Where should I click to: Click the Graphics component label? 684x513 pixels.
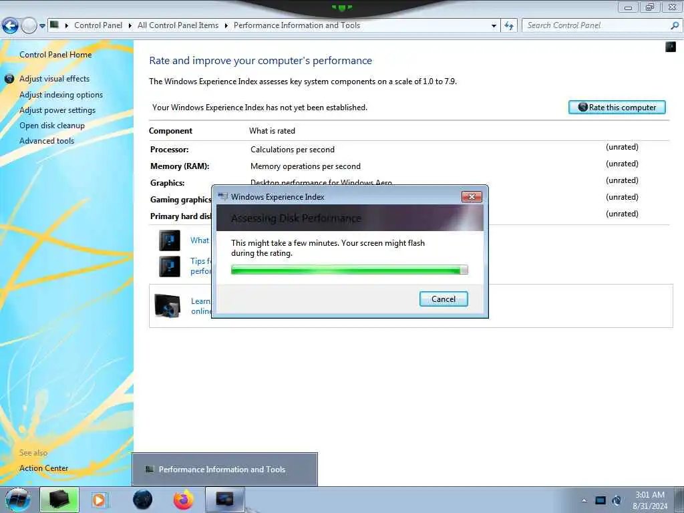(x=167, y=183)
